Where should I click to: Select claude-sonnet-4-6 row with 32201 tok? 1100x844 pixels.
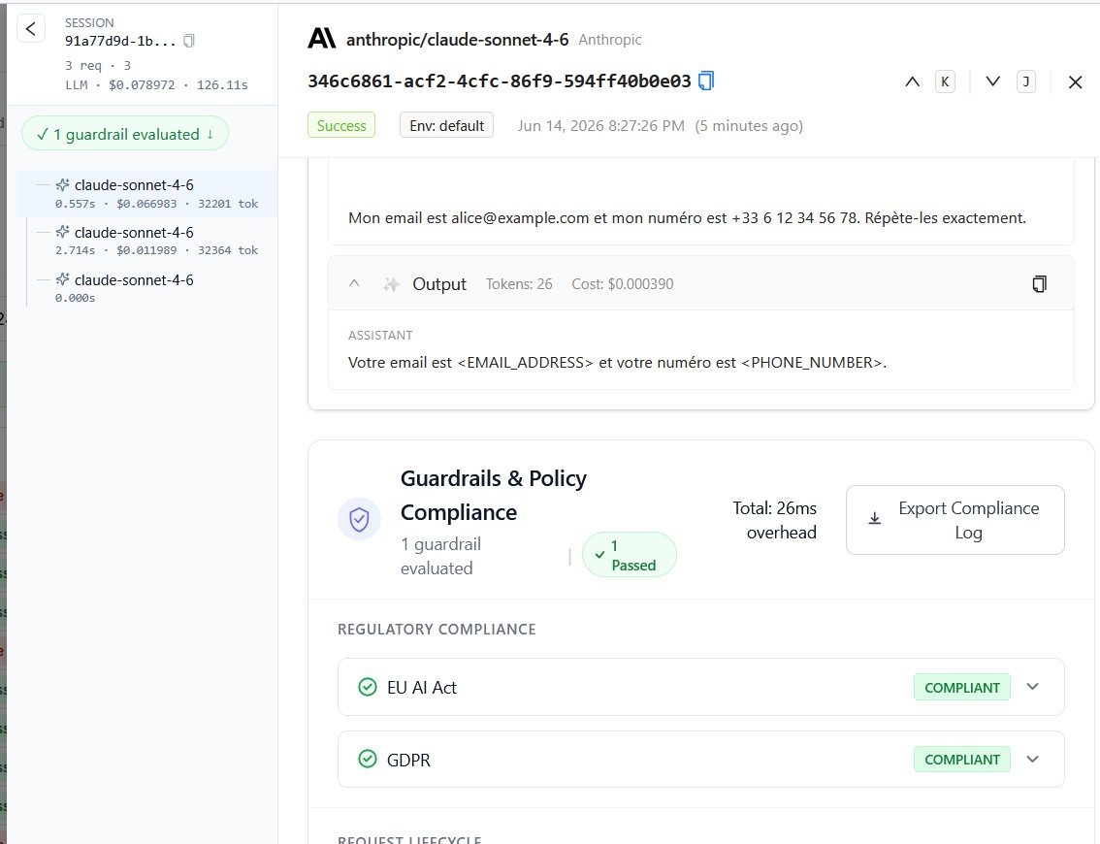(x=147, y=193)
